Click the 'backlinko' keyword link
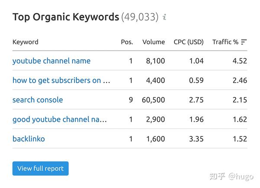This screenshot has height=188, width=260. [29, 139]
